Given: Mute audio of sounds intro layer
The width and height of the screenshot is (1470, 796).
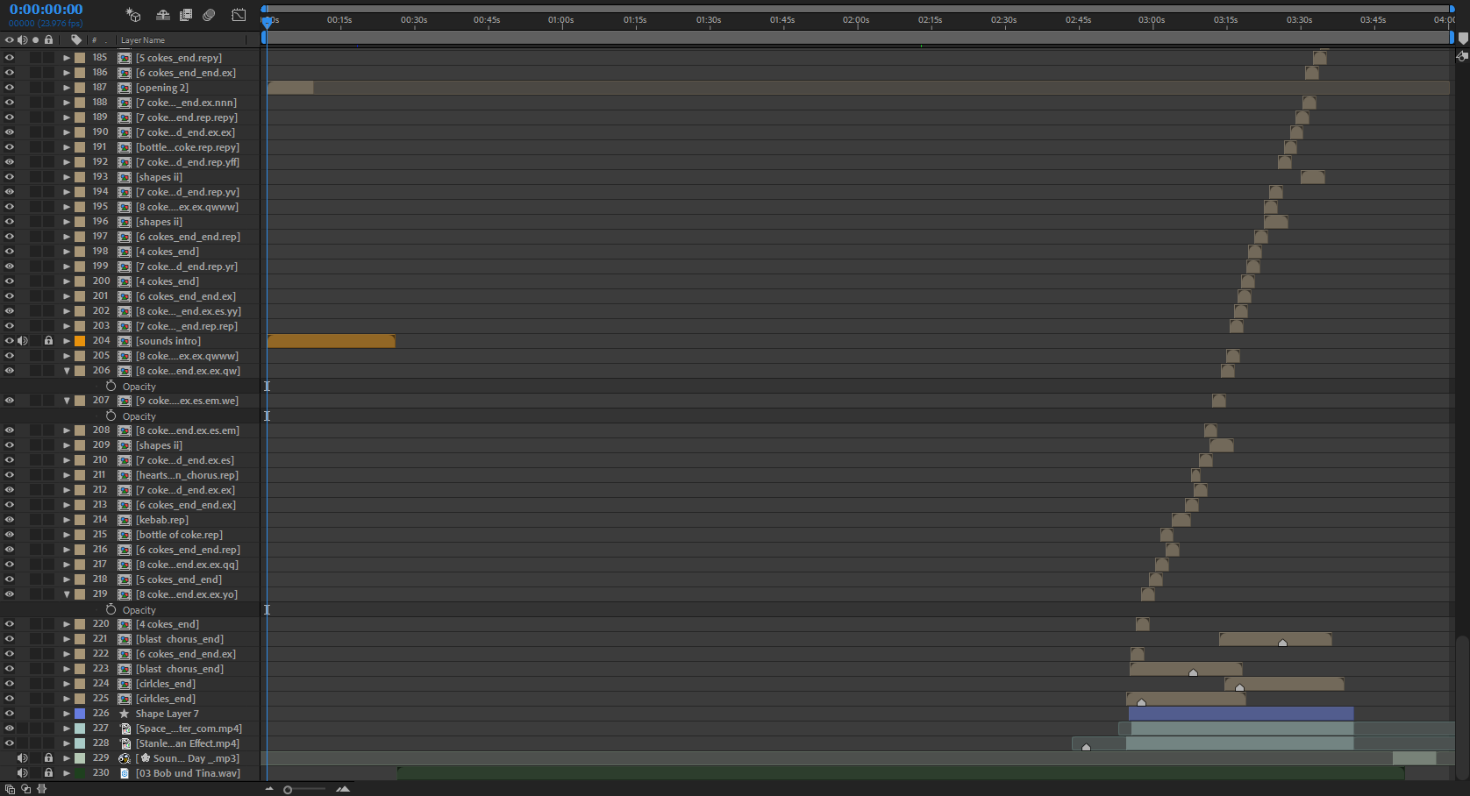Looking at the screenshot, I should pyautogui.click(x=23, y=341).
